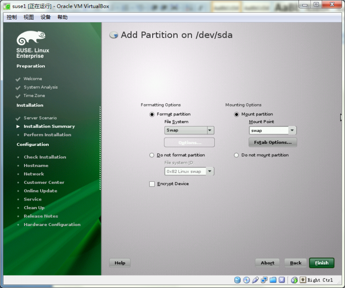Screen dimensions: 345x288
Task: Click the USB devices status icon
Action: click(255, 280)
